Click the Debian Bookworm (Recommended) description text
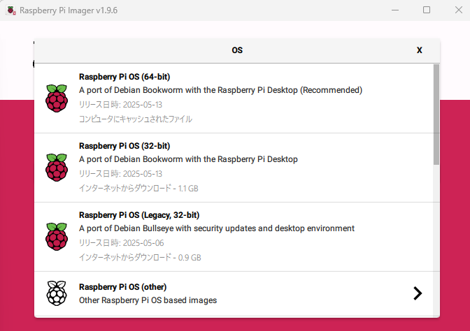The image size is (470, 331). point(220,90)
